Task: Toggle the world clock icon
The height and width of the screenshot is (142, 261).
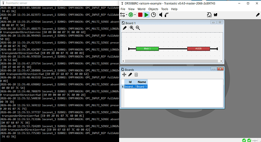Action: [154, 15]
